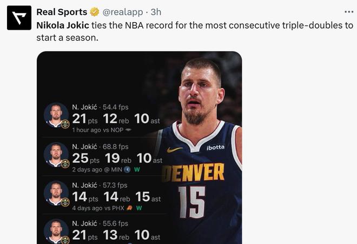
Task: Select the Jokić headshot for the NOP game
Action: [x=56, y=115]
